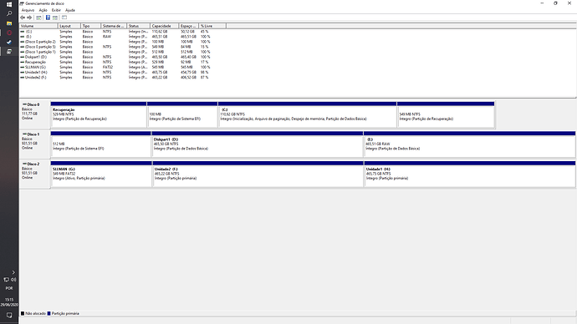Sort by the % Livre column header
Image resolution: width=577 pixels, height=324 pixels.
(x=212, y=26)
